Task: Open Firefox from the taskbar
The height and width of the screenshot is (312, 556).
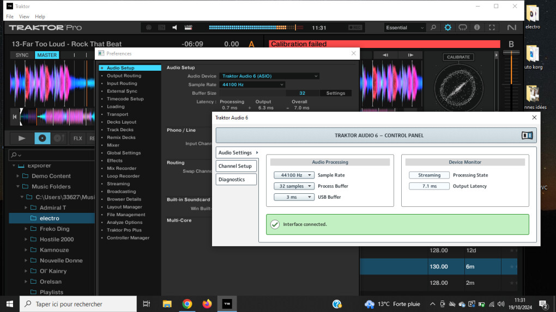Action: coord(207,304)
